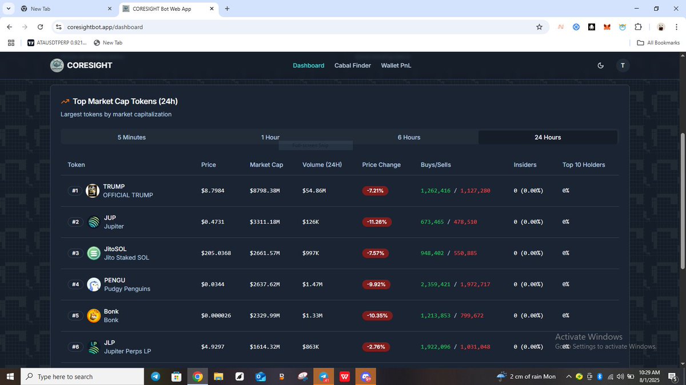Open a new browser tab with plus
This screenshot has width=686, height=385.
click(x=227, y=9)
